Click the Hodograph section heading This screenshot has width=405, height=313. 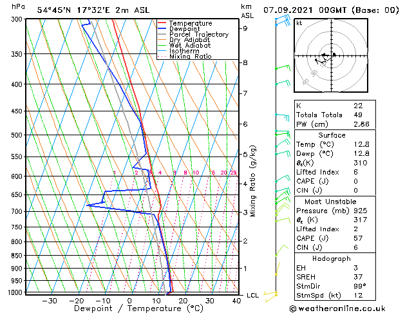point(332,259)
